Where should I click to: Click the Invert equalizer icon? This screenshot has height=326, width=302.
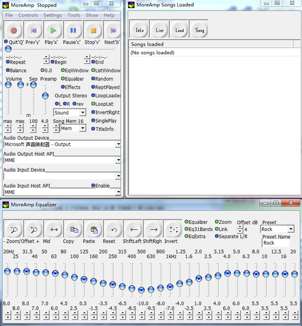point(173,229)
